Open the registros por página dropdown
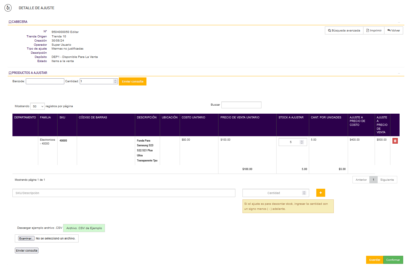 37,106
